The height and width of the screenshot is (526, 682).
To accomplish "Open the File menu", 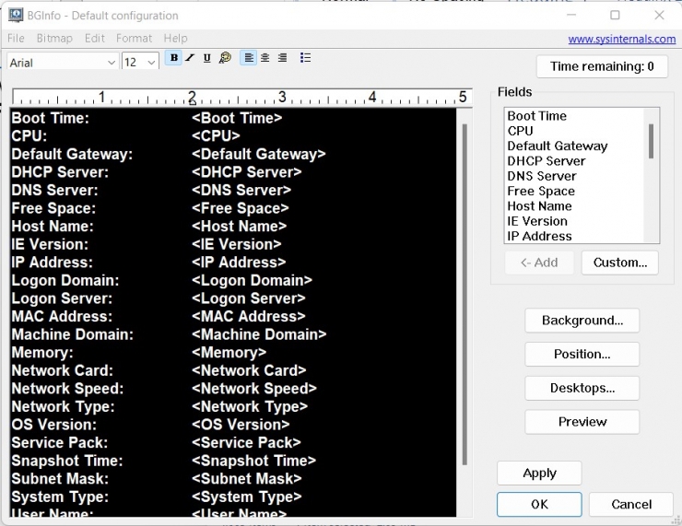I will (x=16, y=38).
